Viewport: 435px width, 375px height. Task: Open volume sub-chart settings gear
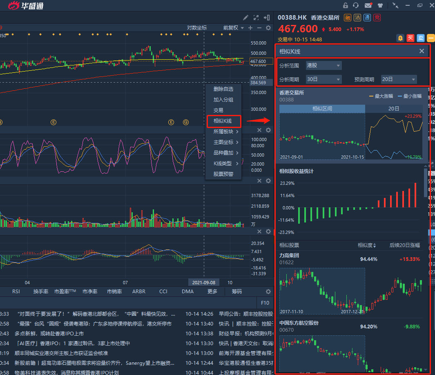[268, 181]
